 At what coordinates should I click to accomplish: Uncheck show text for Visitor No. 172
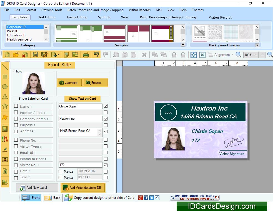pos(106,165)
